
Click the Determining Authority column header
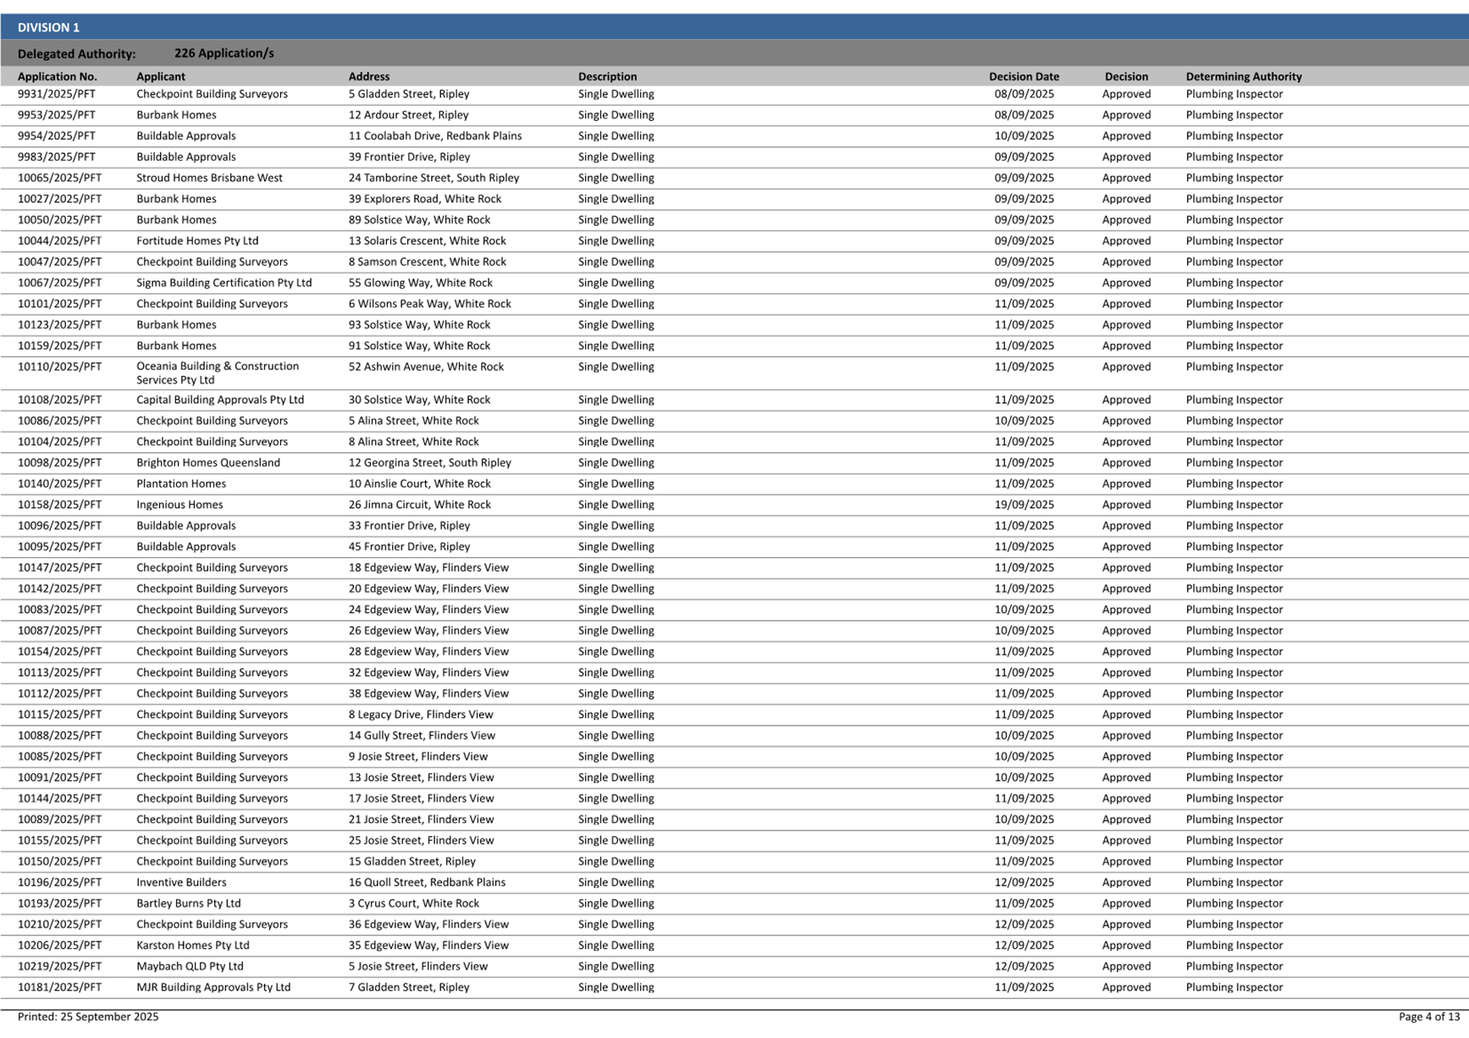click(1244, 76)
